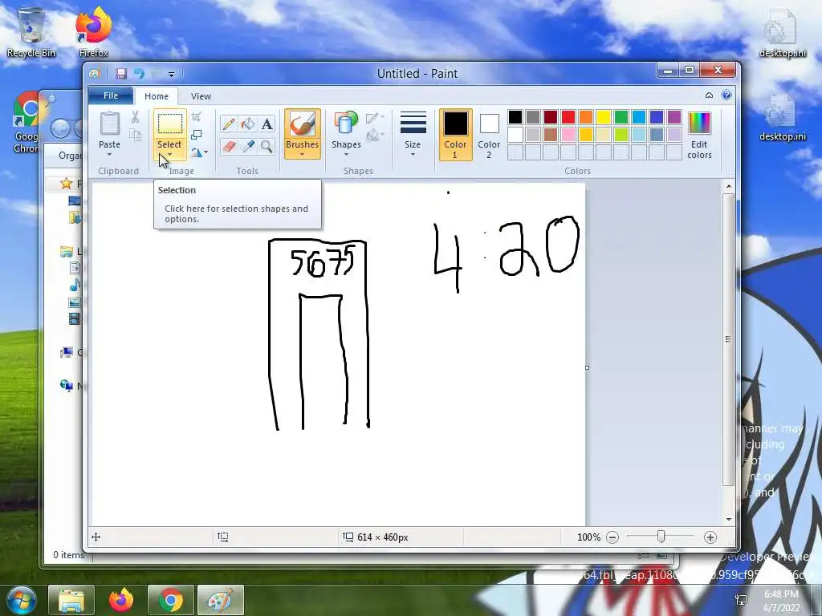Pick the pink color swatch
Viewport: 822px width, 616px height.
click(568, 135)
